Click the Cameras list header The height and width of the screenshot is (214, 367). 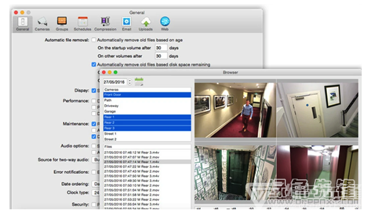click(147, 89)
